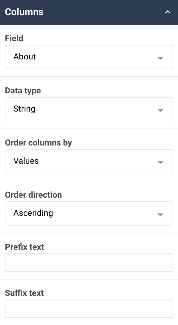
Task: Click inside the Suffix text field
Action: [x=89, y=309]
